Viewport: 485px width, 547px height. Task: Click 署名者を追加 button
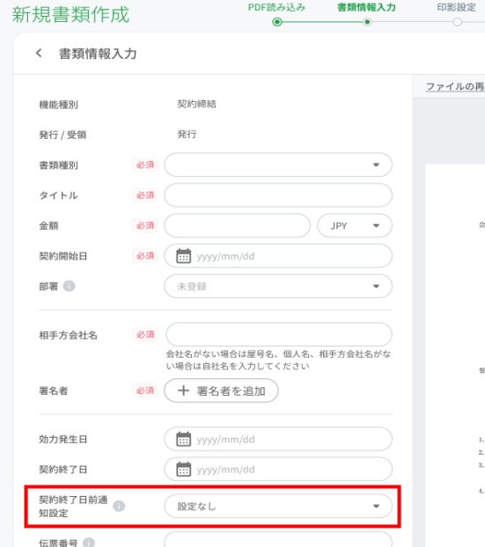coord(221,390)
